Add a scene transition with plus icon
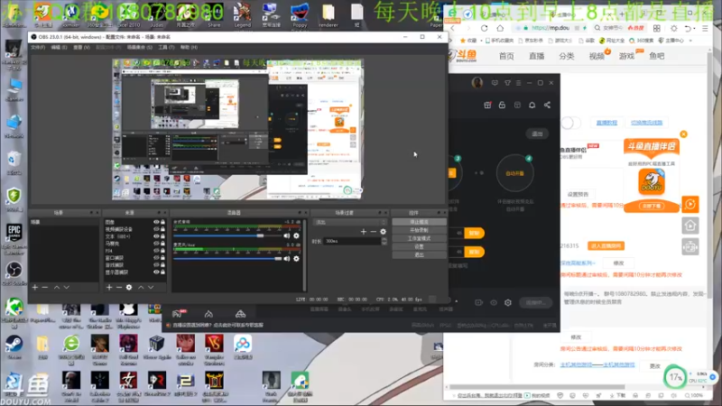 coord(364,232)
